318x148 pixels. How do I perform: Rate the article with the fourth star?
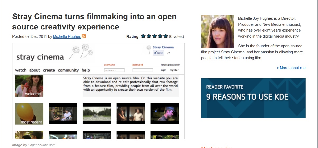tap(160, 36)
